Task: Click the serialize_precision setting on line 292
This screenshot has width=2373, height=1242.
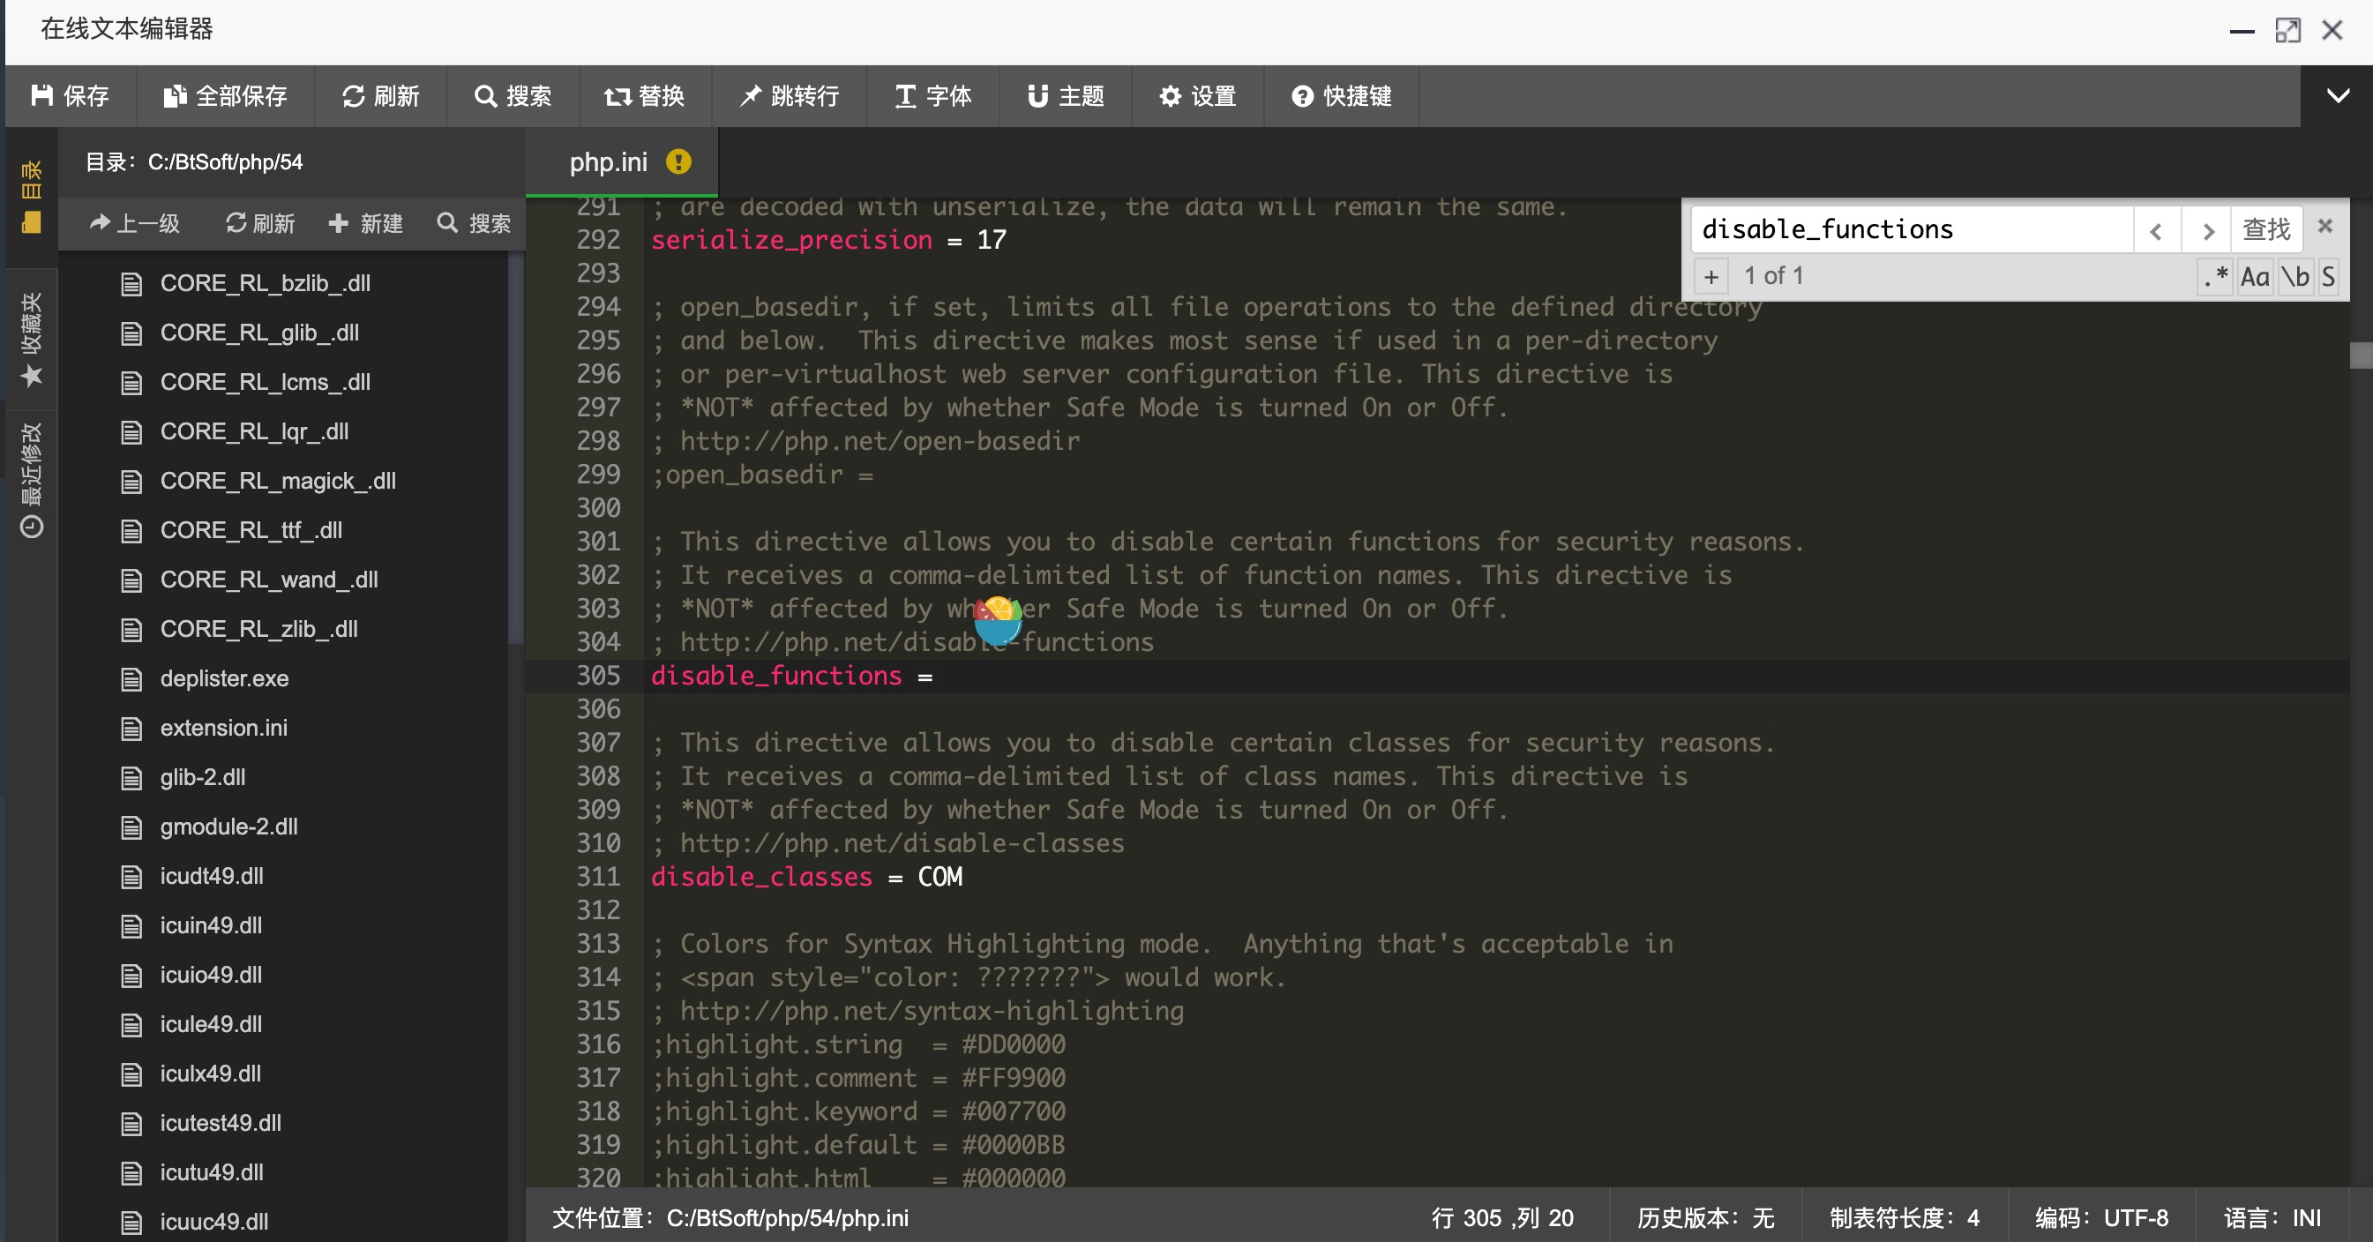Action: tap(791, 240)
